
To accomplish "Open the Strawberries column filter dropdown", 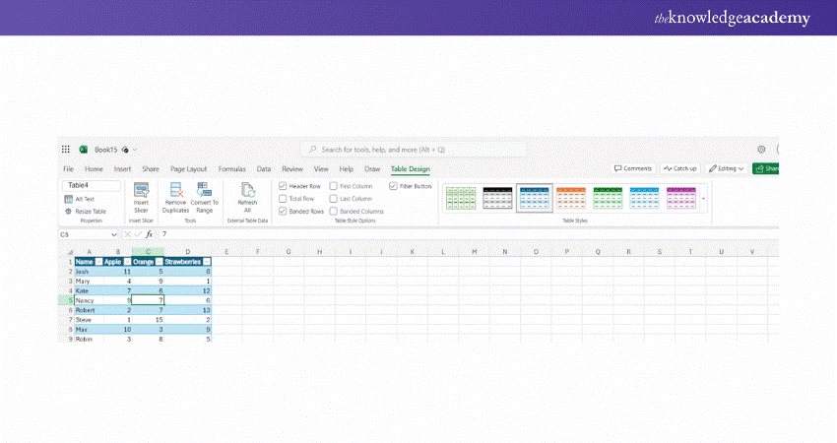I will pyautogui.click(x=206, y=262).
